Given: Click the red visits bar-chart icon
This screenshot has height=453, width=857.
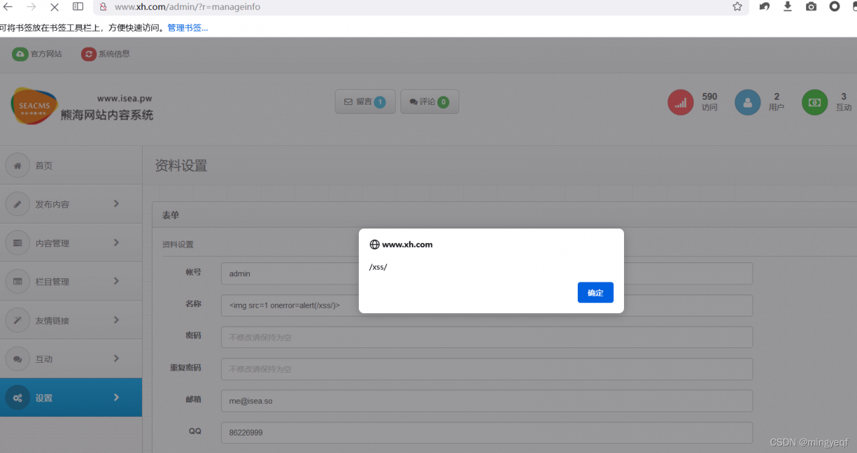Looking at the screenshot, I should coord(680,102).
